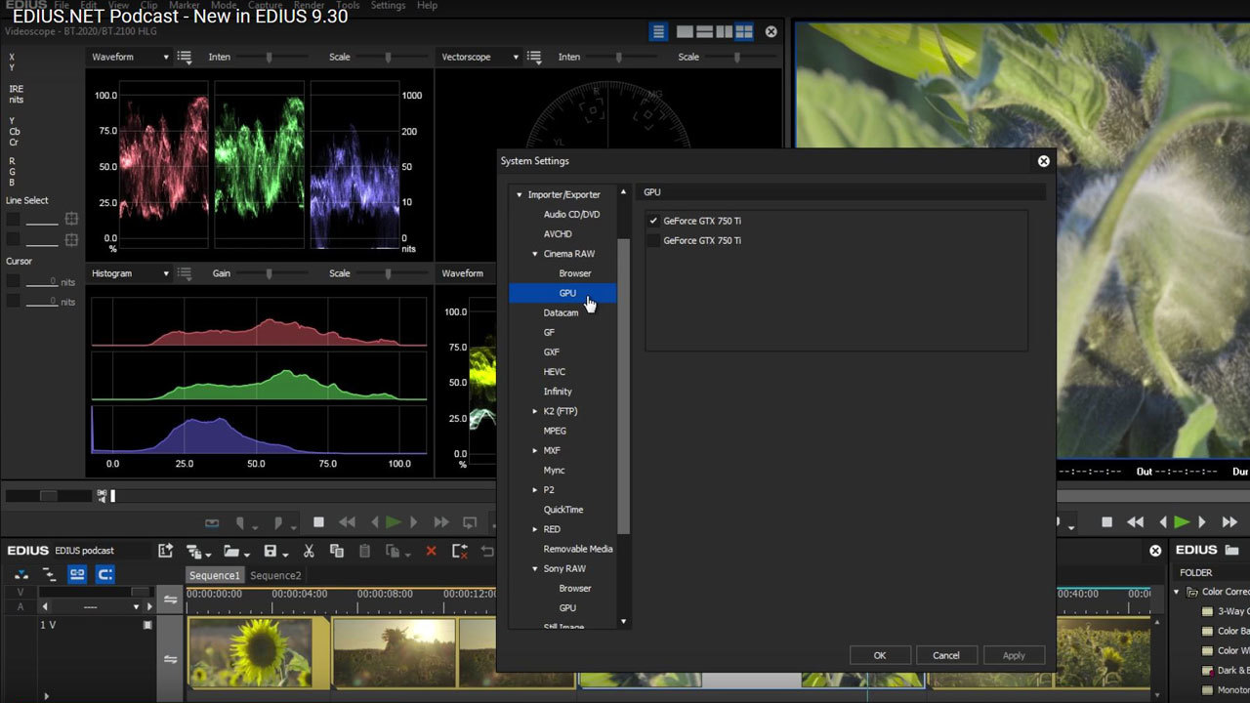Open the Settings menu
Viewport: 1250px width, 703px height.
388,6
